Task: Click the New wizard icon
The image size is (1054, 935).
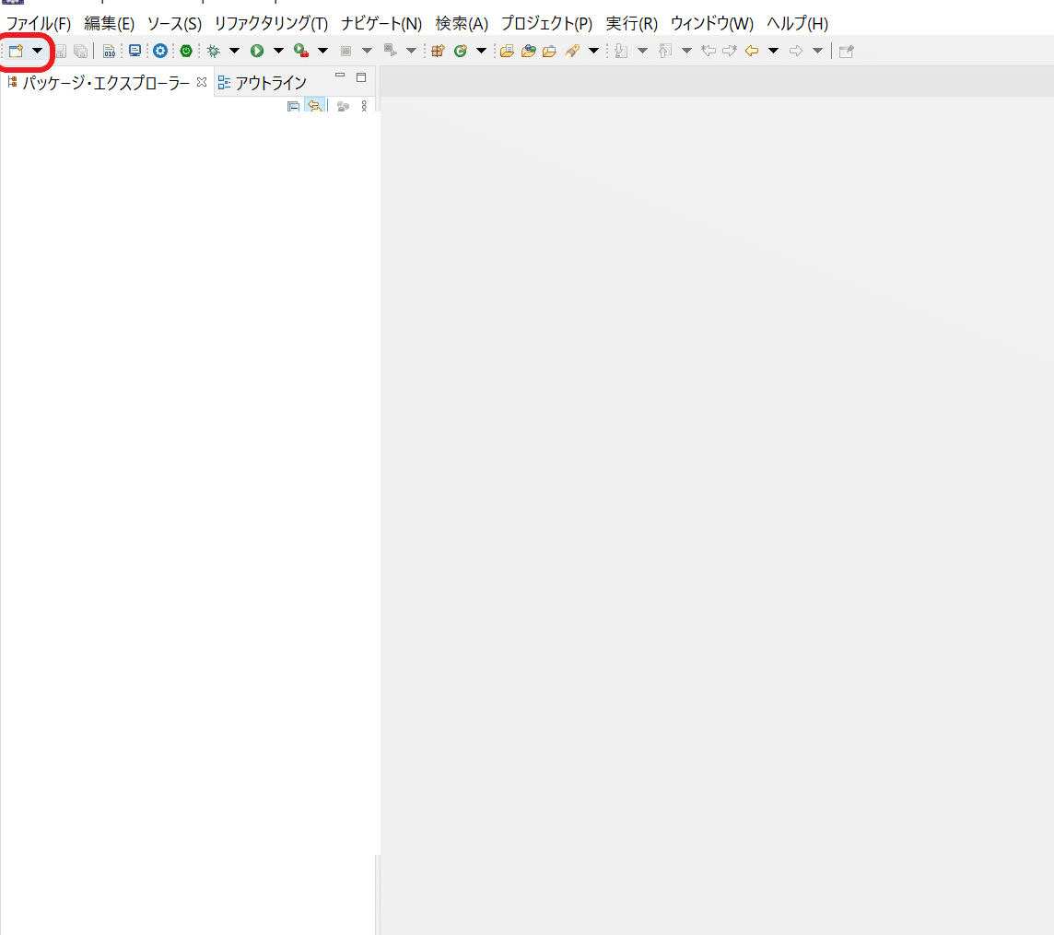Action: point(17,51)
